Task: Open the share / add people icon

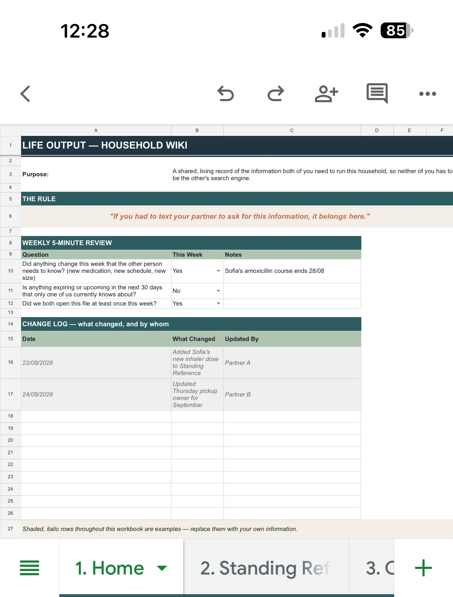Action: 326,94
